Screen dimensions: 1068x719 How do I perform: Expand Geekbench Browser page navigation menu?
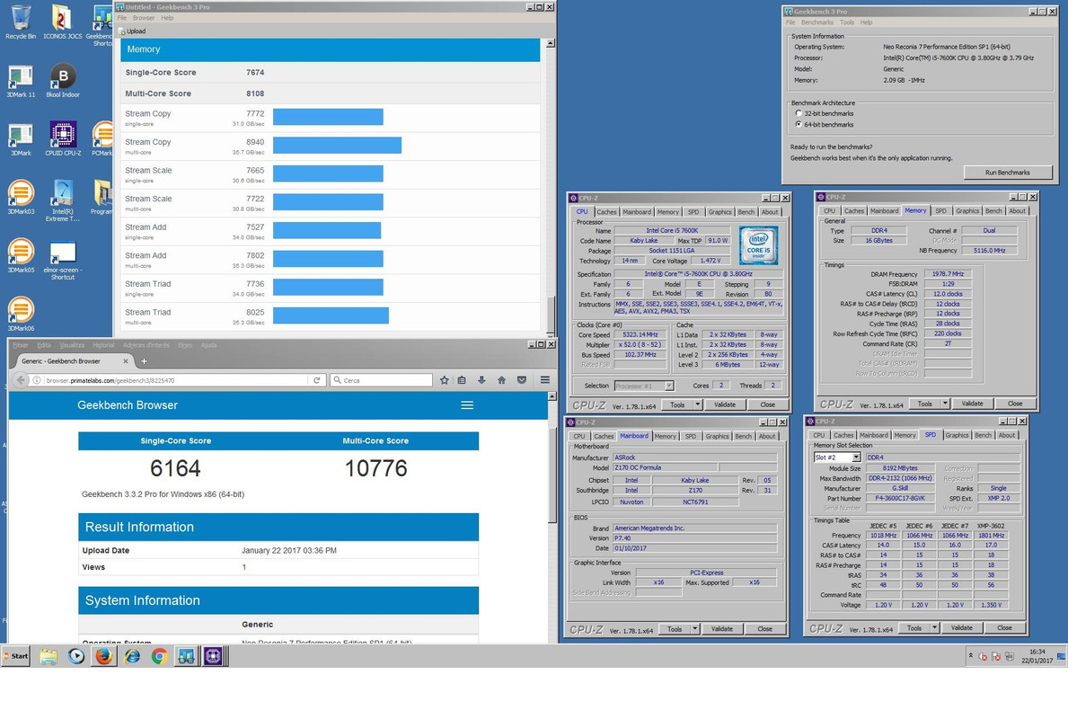(x=467, y=404)
